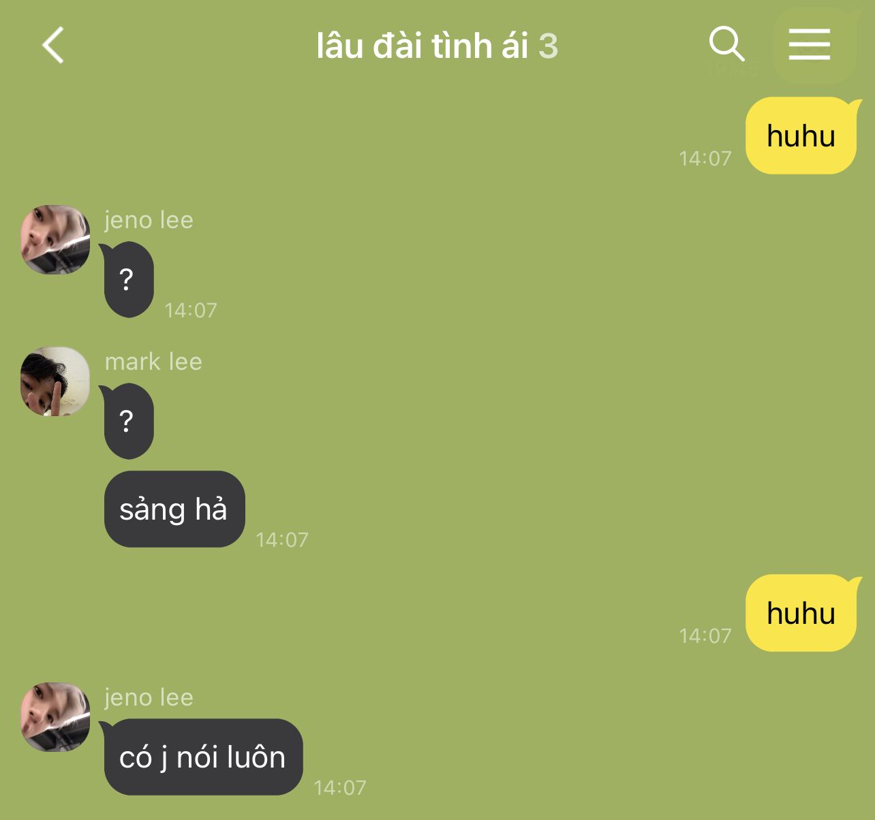Tap the jeno lee name above the ? bubble
This screenshot has width=875, height=820.
[x=149, y=220]
